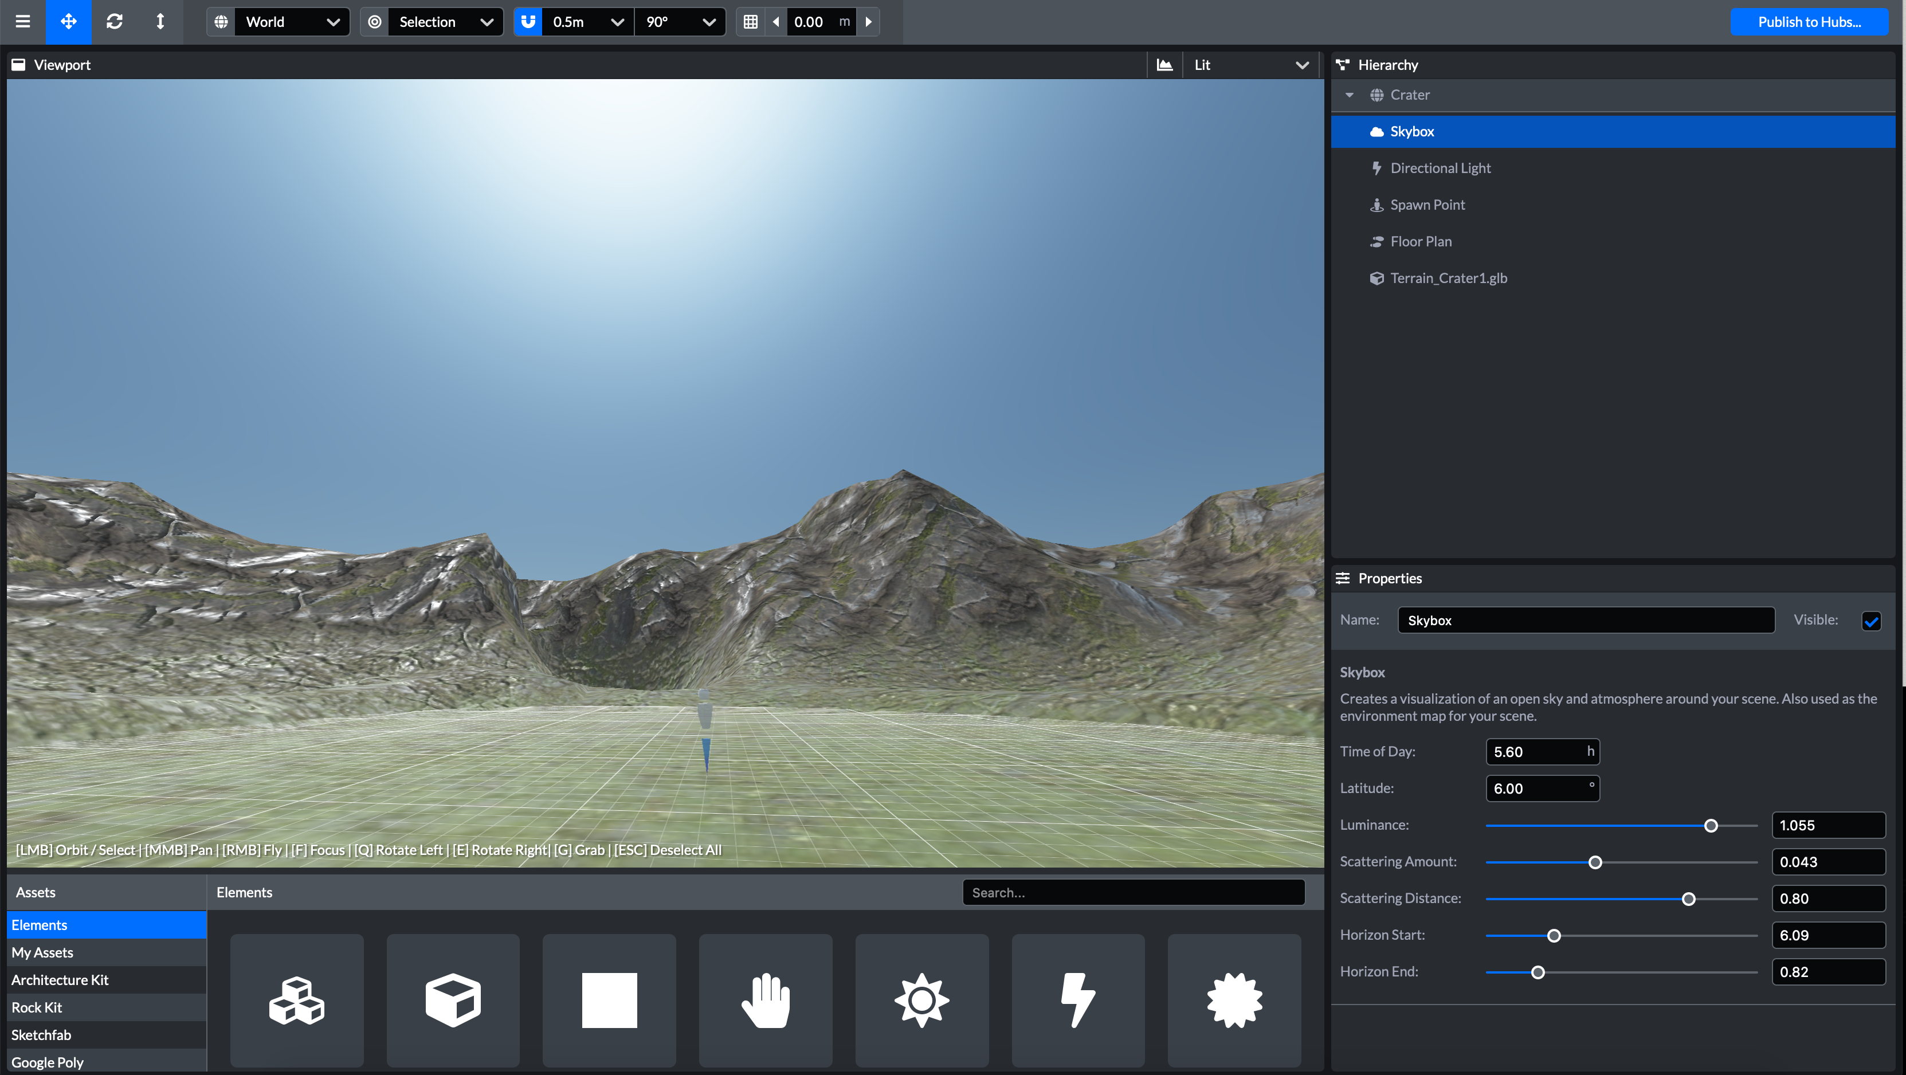Select the Translate tool in the toolbar
The image size is (1906, 1075).
click(x=68, y=21)
